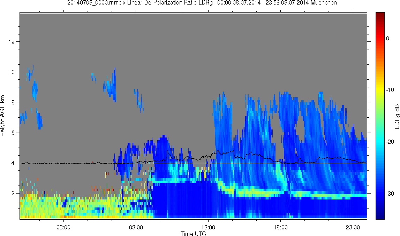Click the x-axis tick label '23:00'
400x236 pixels.
click(353, 227)
